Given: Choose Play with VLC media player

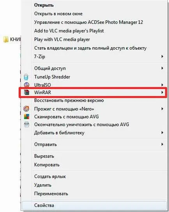Looking at the screenshot, I should click(x=62, y=40).
